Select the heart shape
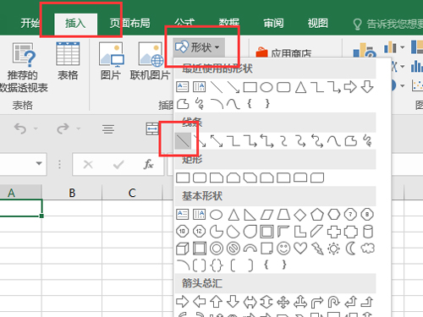The image size is (423, 317). [x=300, y=249]
